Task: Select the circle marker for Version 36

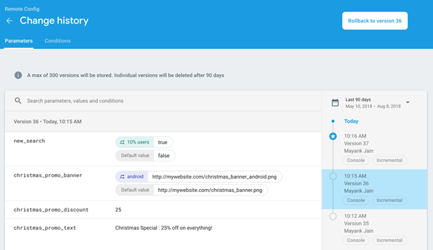Action: pyautogui.click(x=333, y=176)
